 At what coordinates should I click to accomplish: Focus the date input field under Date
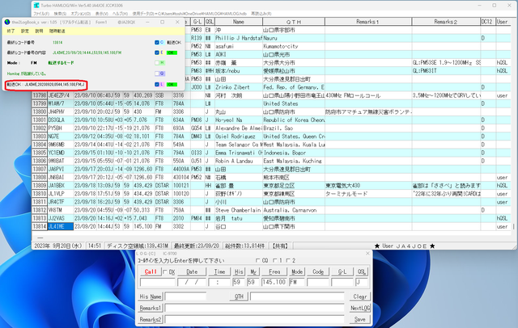pos(192,282)
